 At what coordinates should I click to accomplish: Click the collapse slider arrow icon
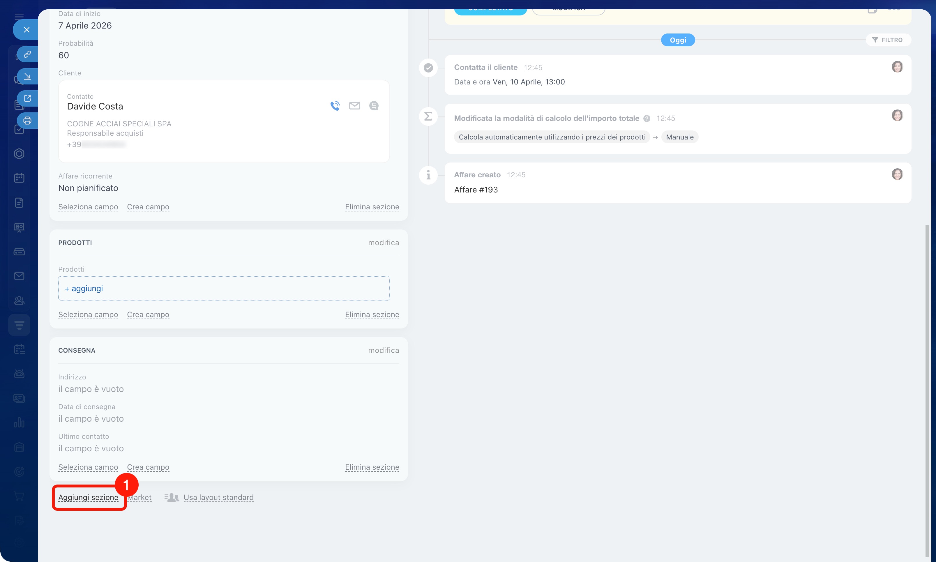27,77
